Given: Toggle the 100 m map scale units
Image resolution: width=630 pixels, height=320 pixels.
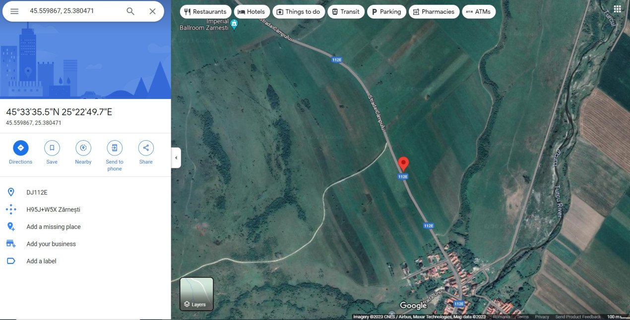Looking at the screenshot, I should [618, 317].
